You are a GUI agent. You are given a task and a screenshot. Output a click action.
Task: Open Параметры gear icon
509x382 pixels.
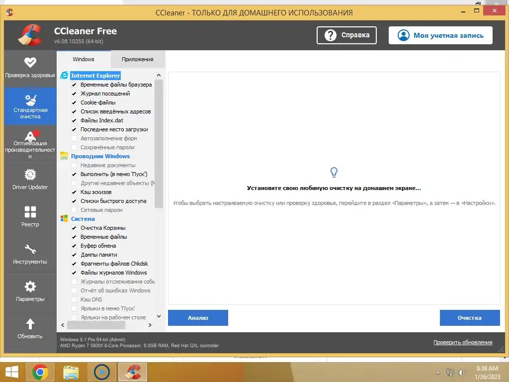(x=30, y=286)
